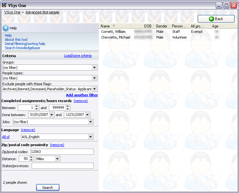Open the Miles distance unit dropdown
Screen dimensions: 239x193
click(x=57, y=159)
